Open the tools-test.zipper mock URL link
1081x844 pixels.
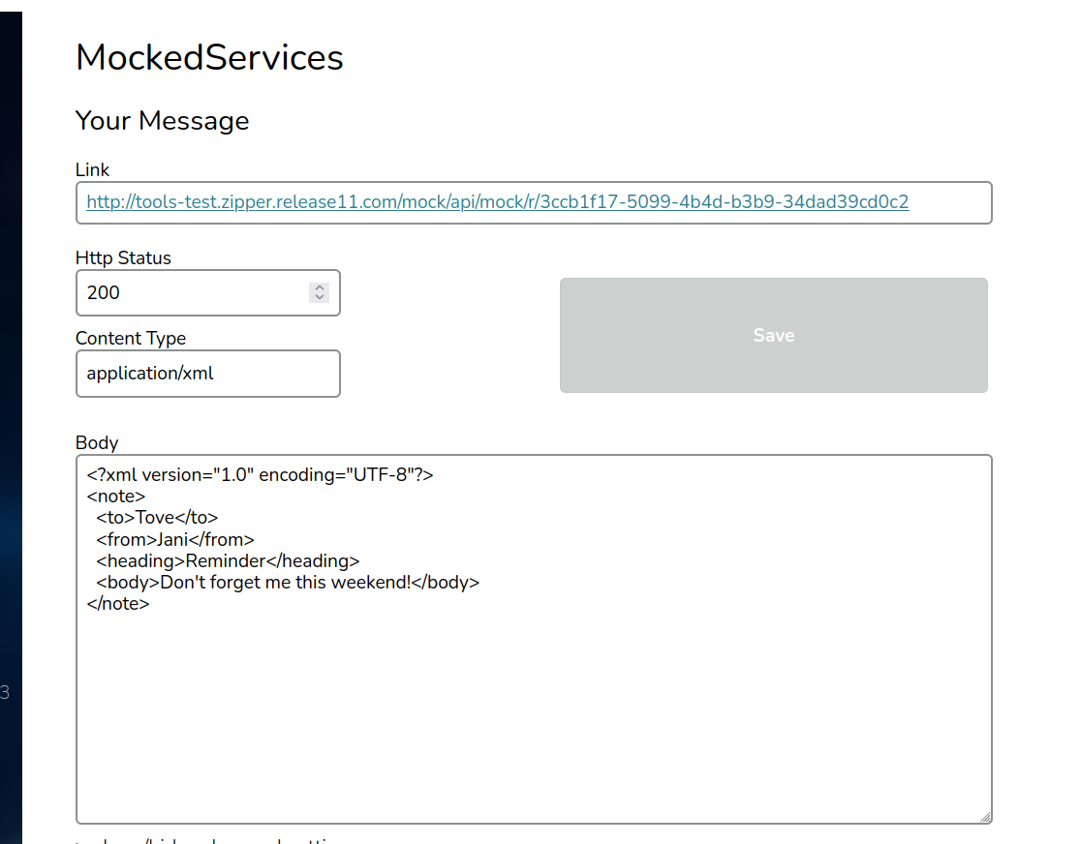497,202
